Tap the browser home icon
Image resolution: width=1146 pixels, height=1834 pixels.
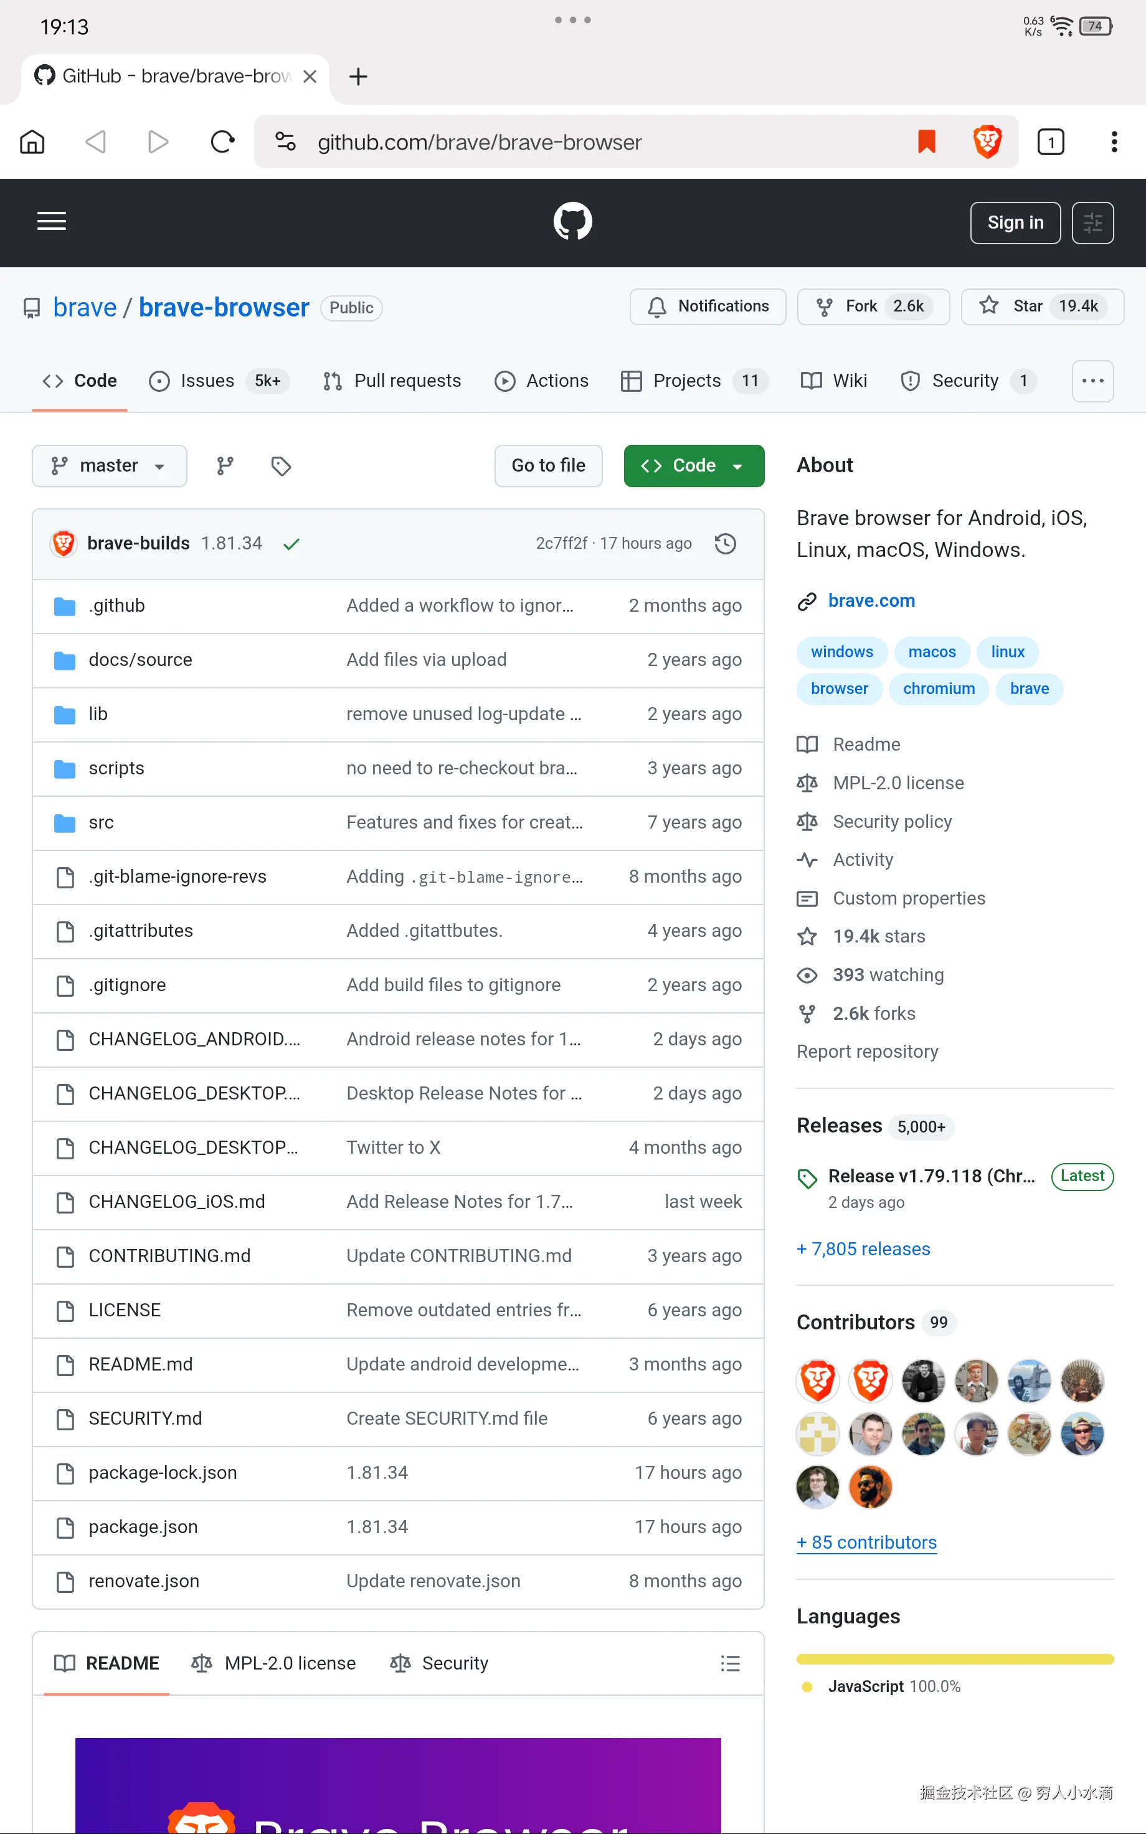coord(32,141)
